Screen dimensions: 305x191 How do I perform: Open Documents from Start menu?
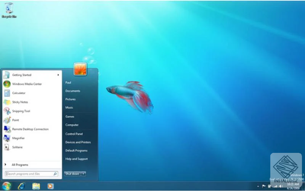[x=72, y=91]
